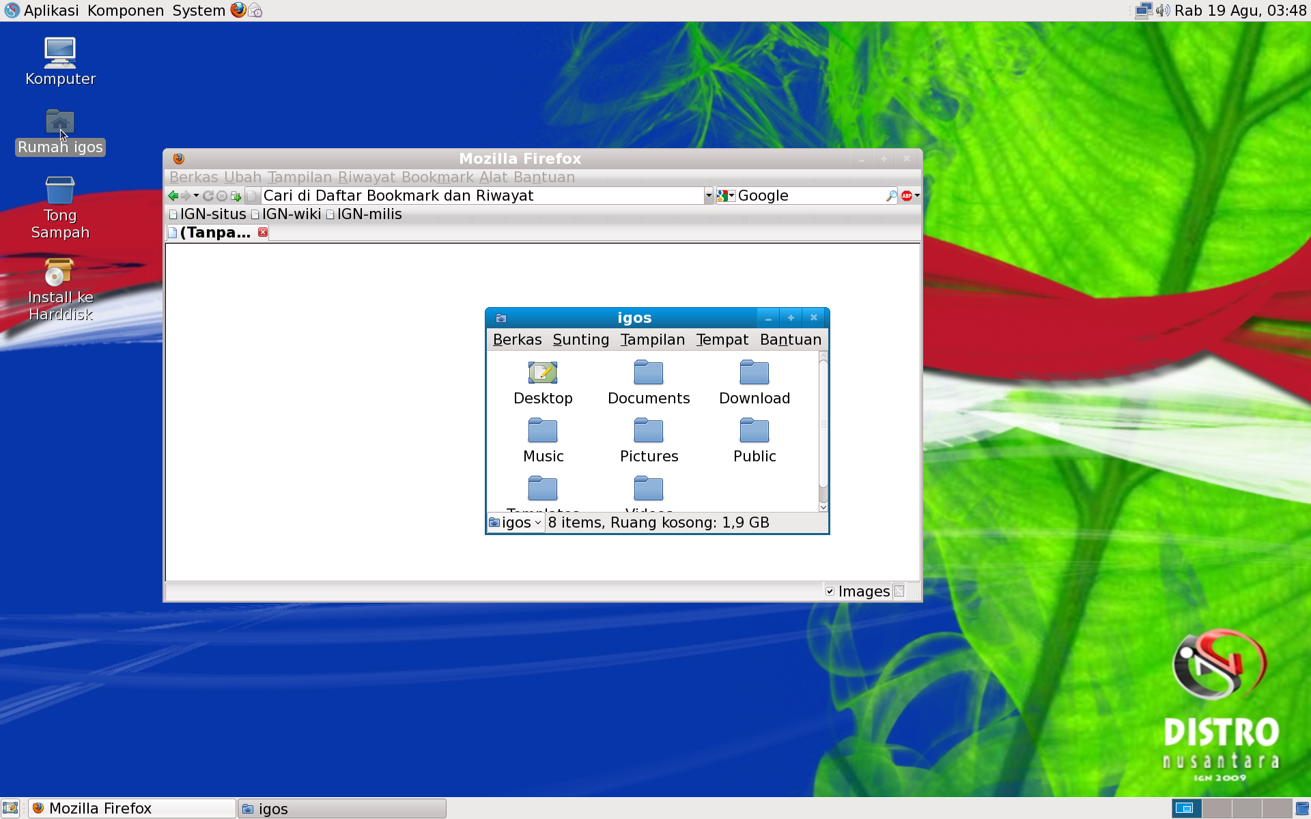Click the Adblock Plus ABP icon
Screen dimensions: 1311x819
(907, 196)
